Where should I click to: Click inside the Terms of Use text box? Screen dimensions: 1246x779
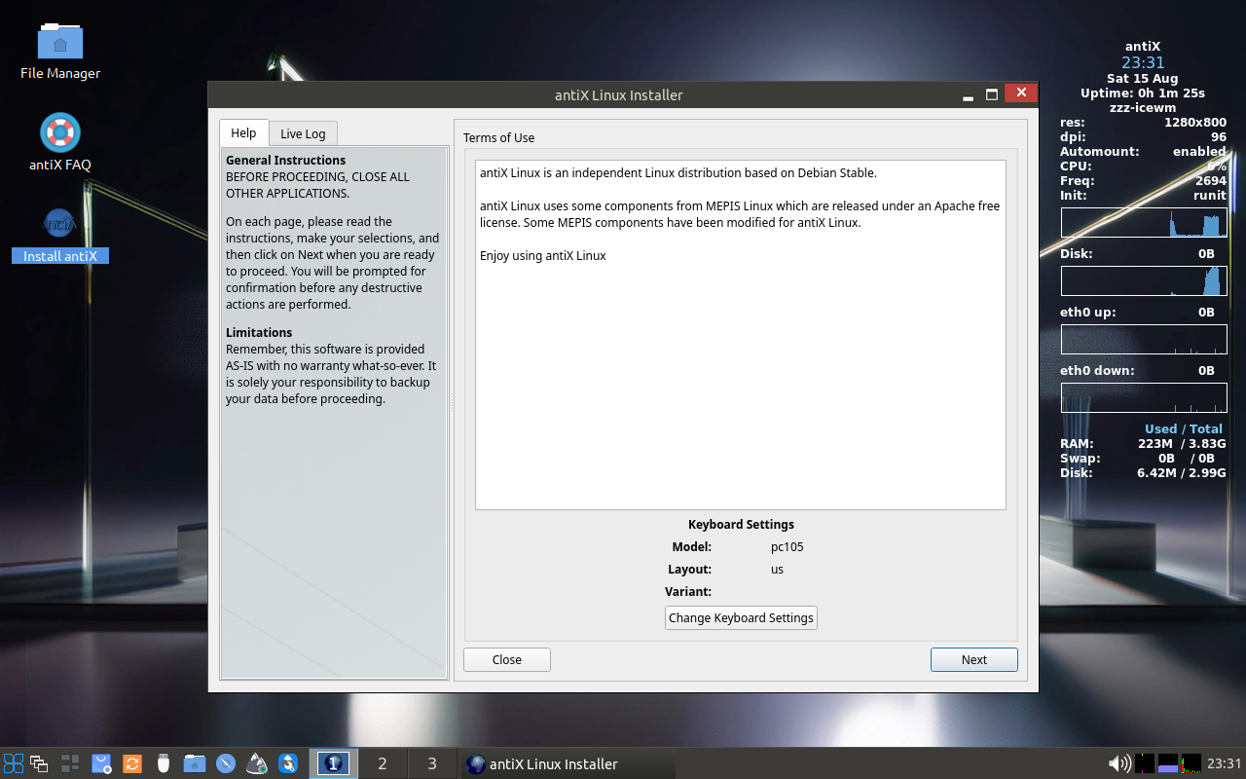(740, 334)
